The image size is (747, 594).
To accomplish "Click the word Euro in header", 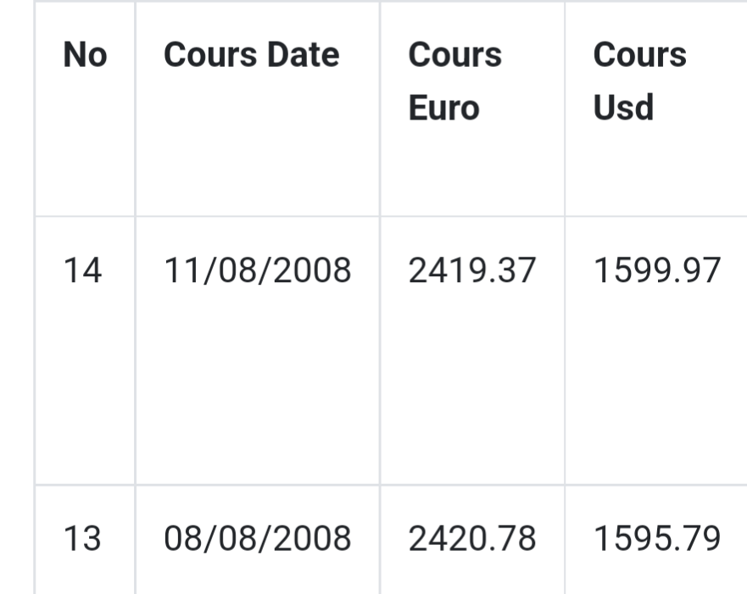I will point(443,108).
